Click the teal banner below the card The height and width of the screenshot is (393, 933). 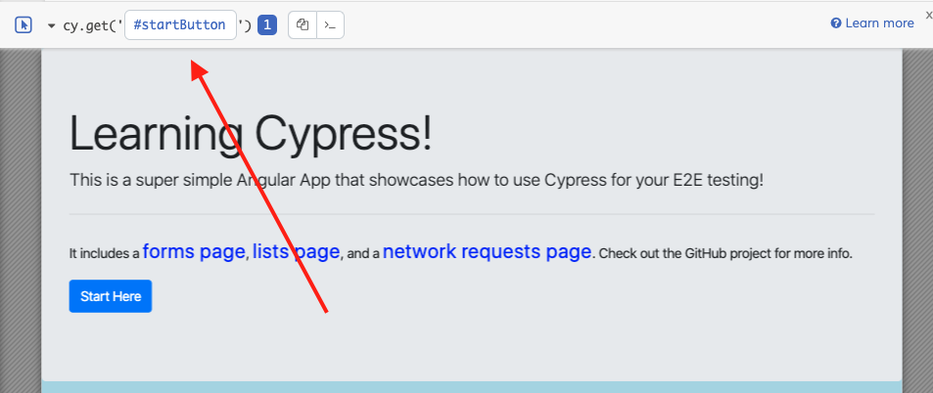pyautogui.click(x=470, y=387)
